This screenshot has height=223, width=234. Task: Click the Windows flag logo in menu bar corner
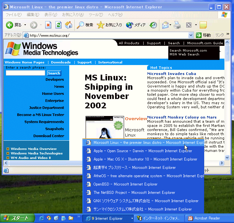point(224,15)
